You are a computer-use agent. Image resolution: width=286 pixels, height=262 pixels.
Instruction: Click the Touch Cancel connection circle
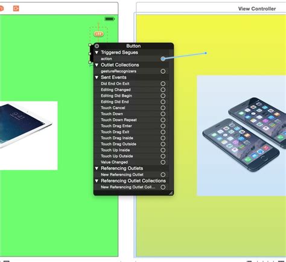coord(163,108)
